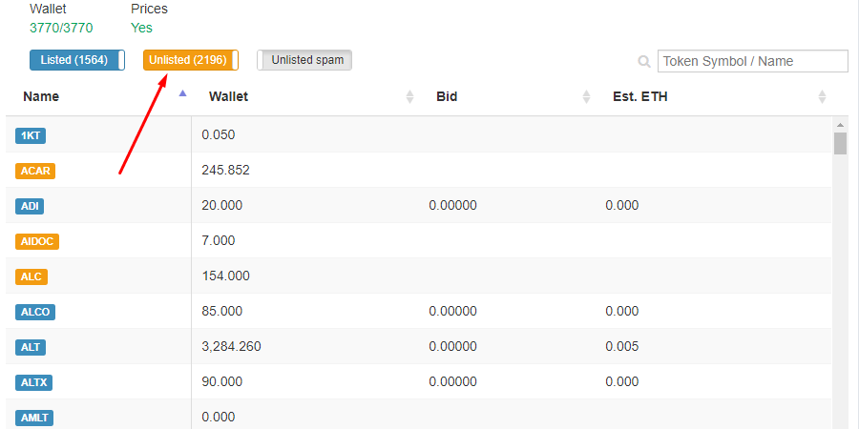
Task: Click the search magnifier icon
Action: coord(644,61)
